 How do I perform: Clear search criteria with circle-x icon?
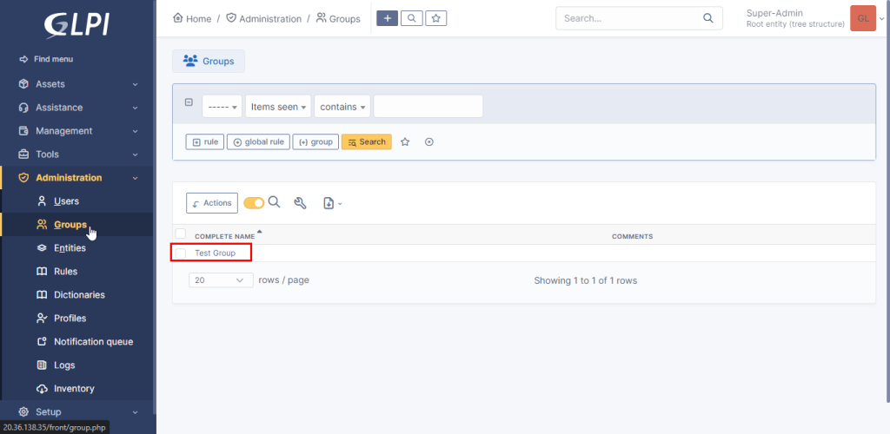point(429,141)
